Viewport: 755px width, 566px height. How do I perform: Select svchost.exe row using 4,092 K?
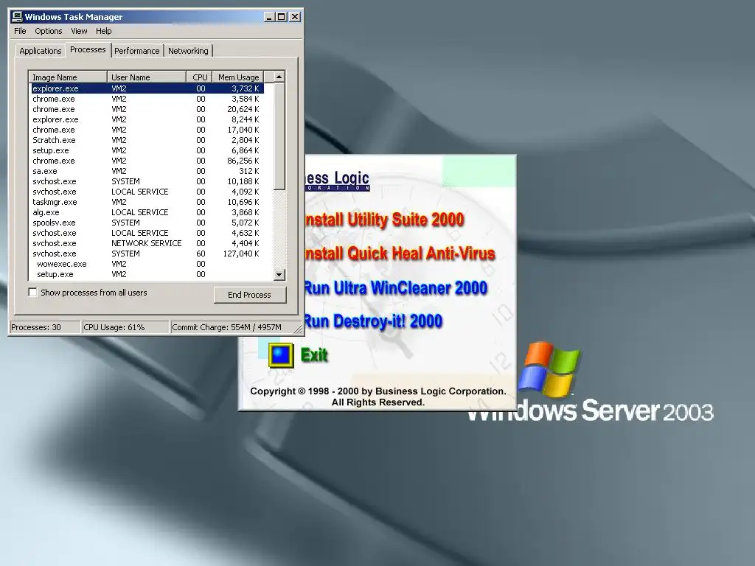click(147, 192)
